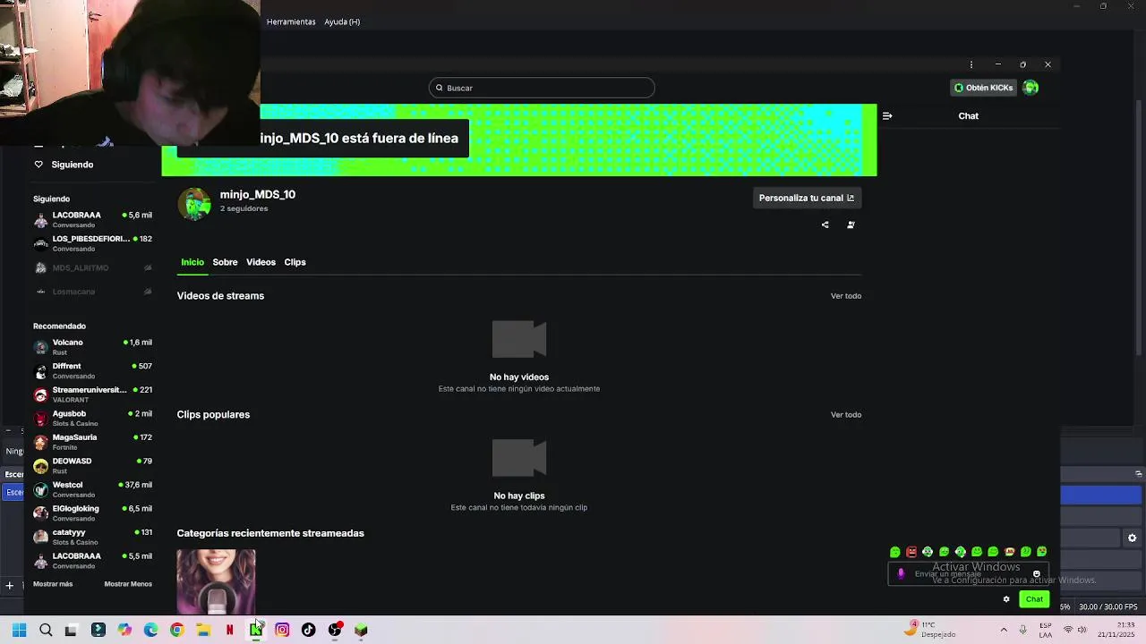Switch to OBS Studio in taskbar
The height and width of the screenshot is (644, 1146).
click(x=335, y=630)
